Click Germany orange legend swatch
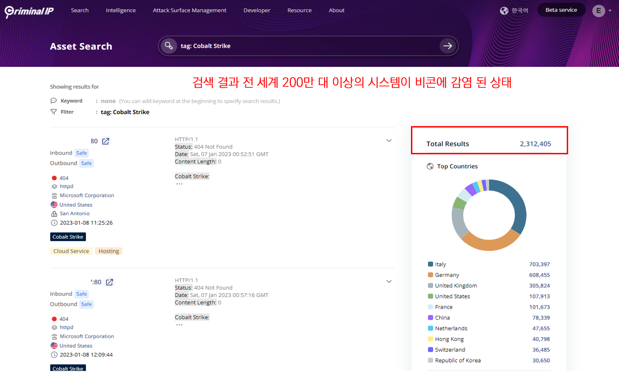The image size is (619, 376). click(430, 275)
